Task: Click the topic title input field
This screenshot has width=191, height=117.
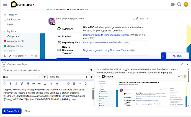Action: pyautogui.click(x=45, y=70)
